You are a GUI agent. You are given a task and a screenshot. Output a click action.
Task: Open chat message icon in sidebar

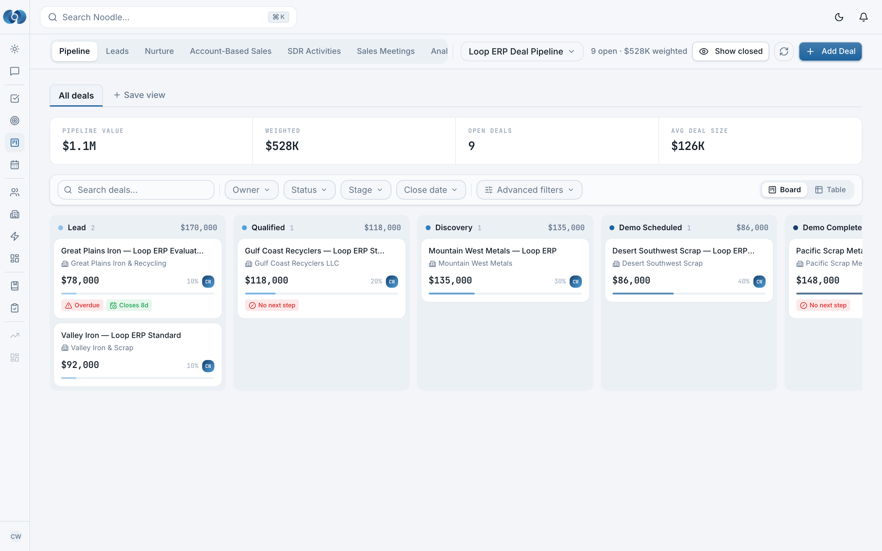pos(15,71)
